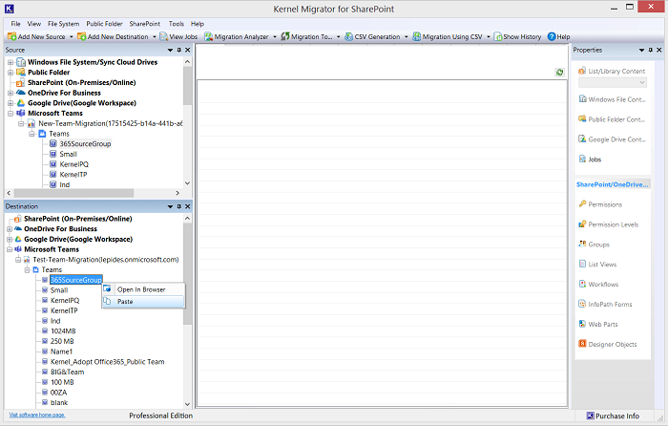Choose Paste from the context menu
The width and height of the screenshot is (668, 426).
coord(125,302)
